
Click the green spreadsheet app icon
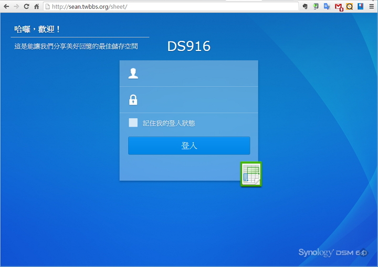pos(251,174)
